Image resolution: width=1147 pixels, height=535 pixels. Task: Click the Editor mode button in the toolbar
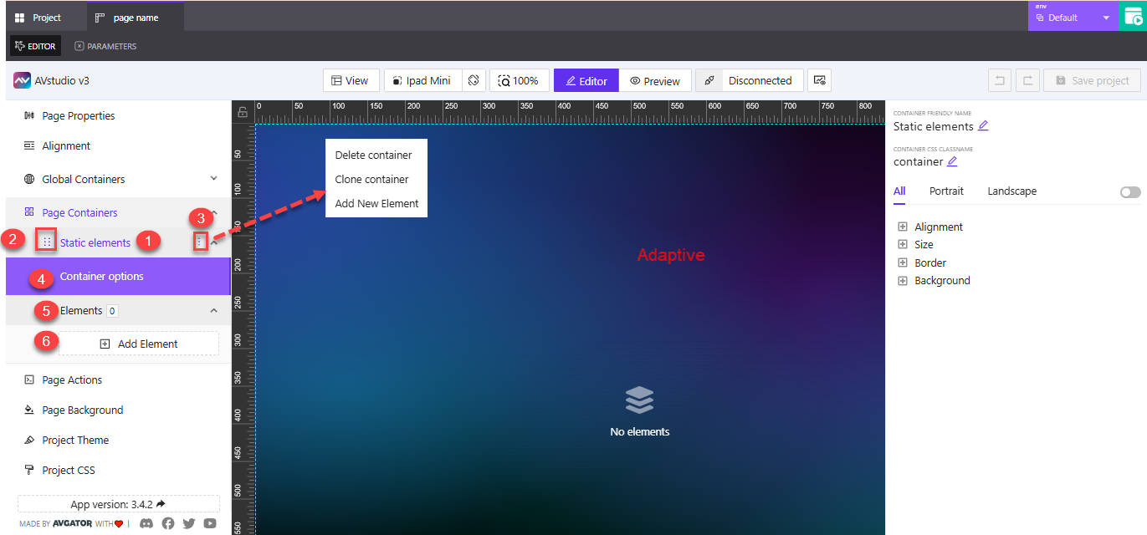click(x=586, y=80)
